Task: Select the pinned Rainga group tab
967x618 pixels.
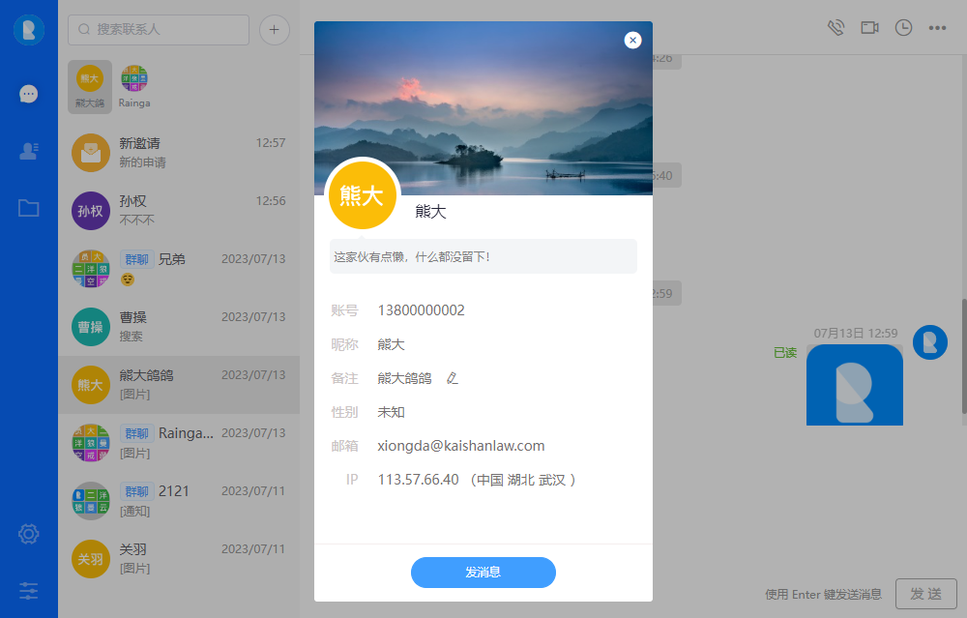Action: [134, 86]
